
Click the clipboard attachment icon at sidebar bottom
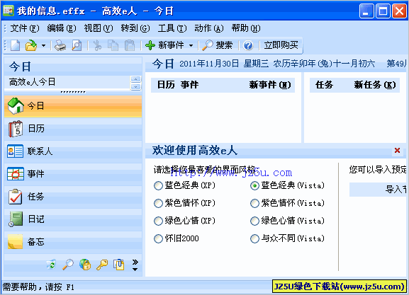coord(118,265)
